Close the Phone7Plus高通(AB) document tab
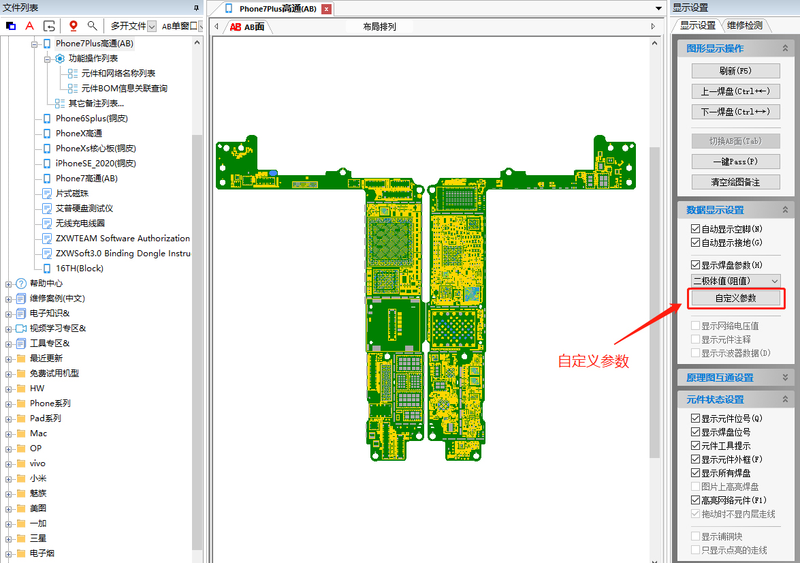The height and width of the screenshot is (563, 800). coord(327,9)
